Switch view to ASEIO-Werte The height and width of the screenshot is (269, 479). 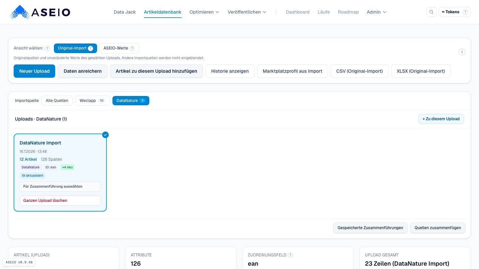tap(119, 48)
